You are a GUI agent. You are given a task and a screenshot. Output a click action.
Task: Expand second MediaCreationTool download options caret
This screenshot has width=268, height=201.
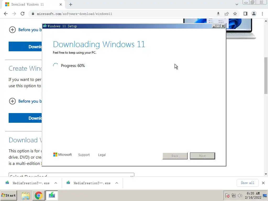117,183
